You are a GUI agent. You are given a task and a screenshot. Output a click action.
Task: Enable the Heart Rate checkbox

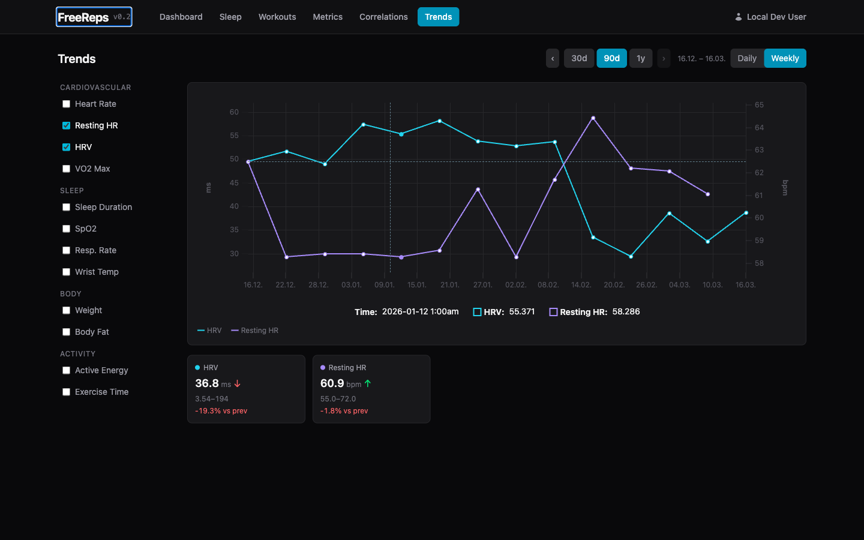click(x=67, y=104)
